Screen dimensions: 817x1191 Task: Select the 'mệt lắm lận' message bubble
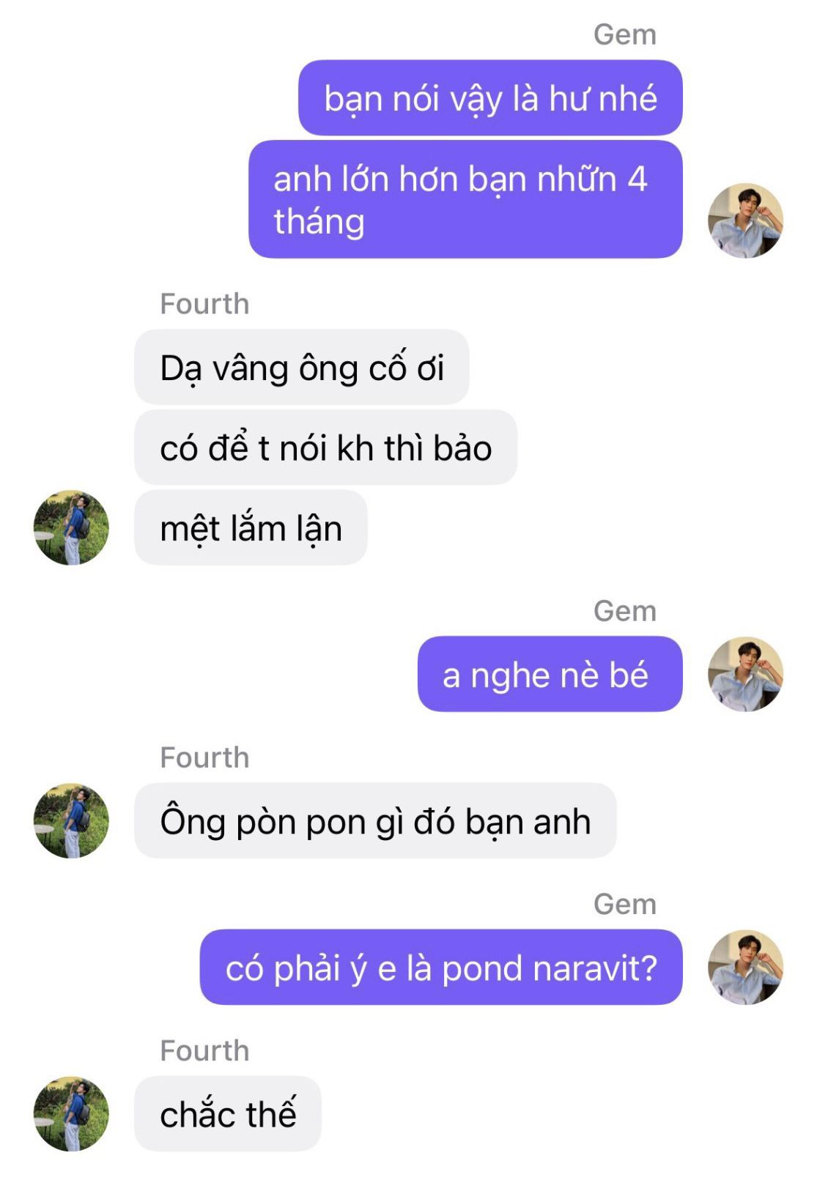(x=251, y=527)
